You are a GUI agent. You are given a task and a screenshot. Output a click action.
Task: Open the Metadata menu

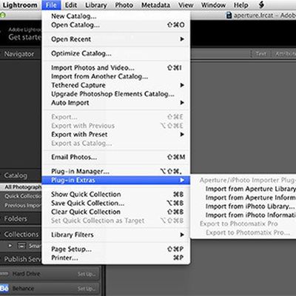[155, 5]
